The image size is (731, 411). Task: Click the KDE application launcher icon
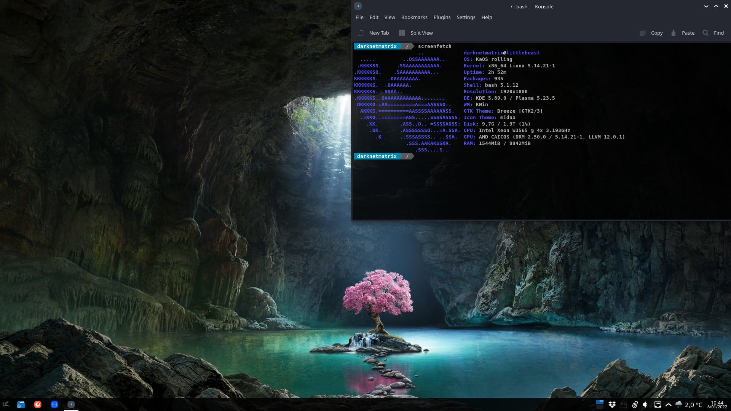point(6,405)
